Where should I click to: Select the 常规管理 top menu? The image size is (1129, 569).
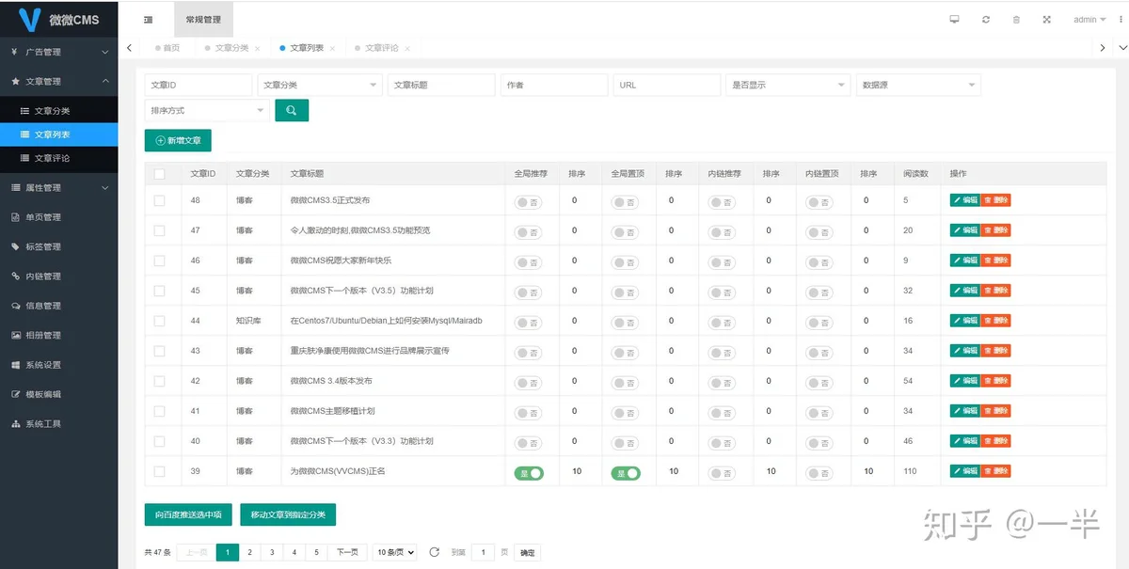click(x=203, y=19)
